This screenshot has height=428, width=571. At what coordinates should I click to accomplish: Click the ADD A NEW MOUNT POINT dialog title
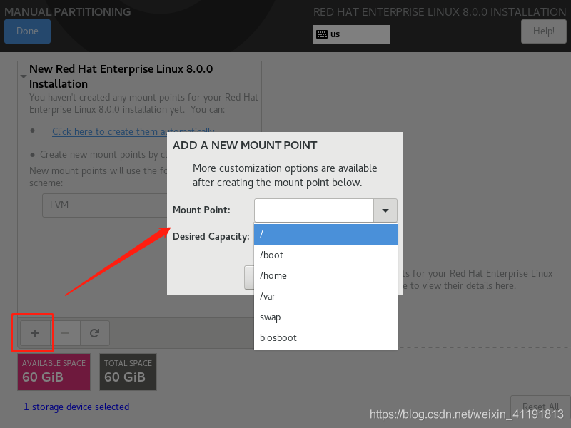(x=245, y=146)
